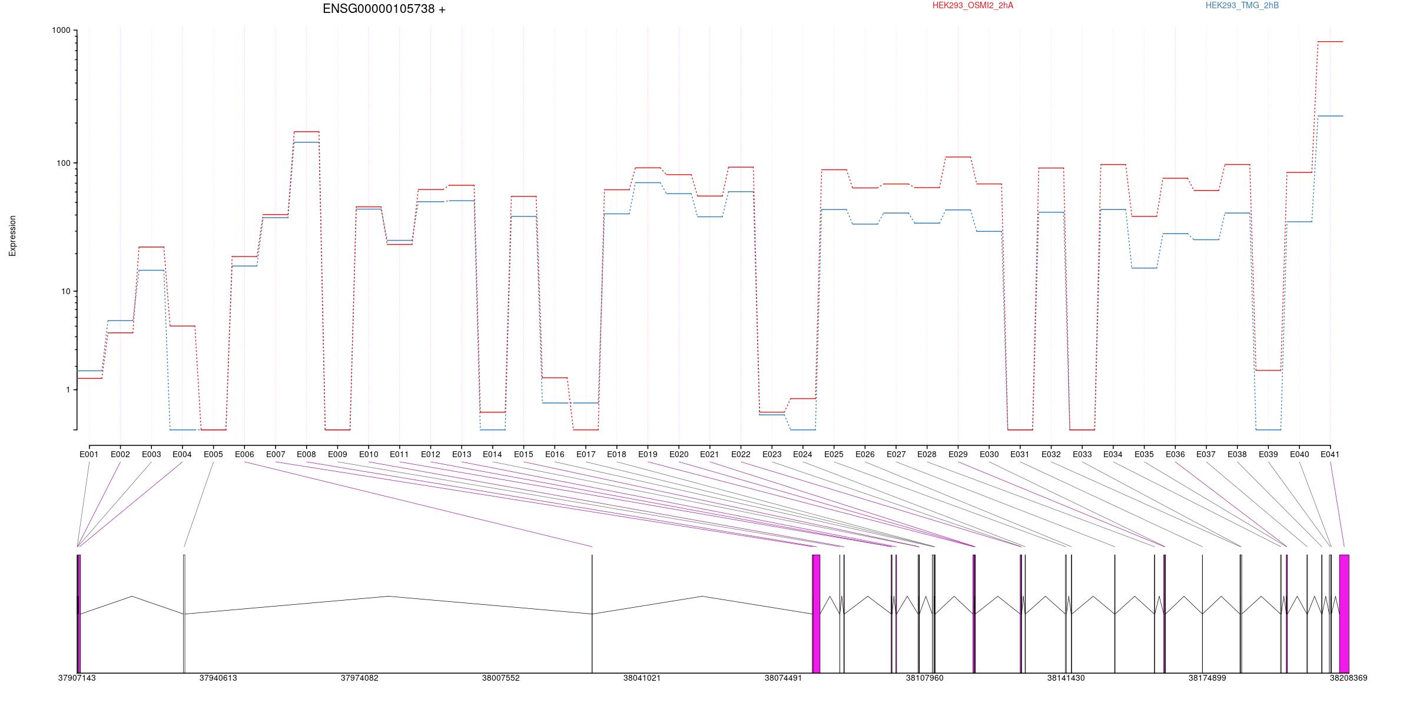Click exon label E021
The image size is (1413, 706).
click(x=709, y=454)
